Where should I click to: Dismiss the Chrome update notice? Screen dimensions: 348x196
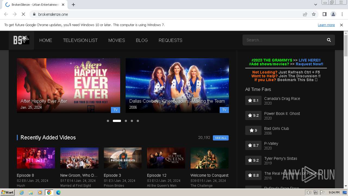[x=341, y=25]
